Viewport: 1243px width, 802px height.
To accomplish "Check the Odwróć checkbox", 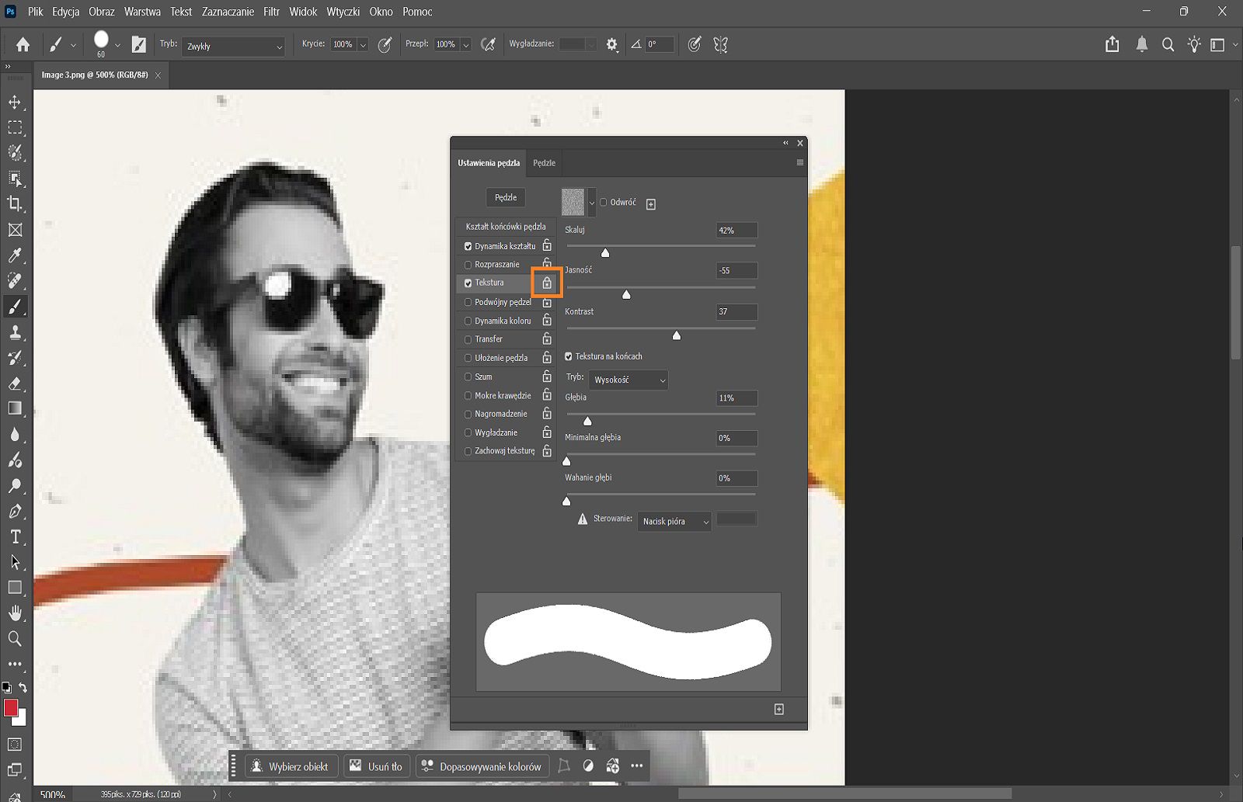I will pos(604,202).
